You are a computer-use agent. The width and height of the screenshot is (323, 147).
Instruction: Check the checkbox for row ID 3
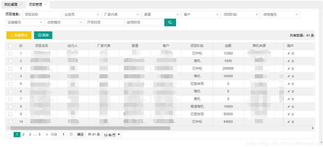[x=11, y=69]
